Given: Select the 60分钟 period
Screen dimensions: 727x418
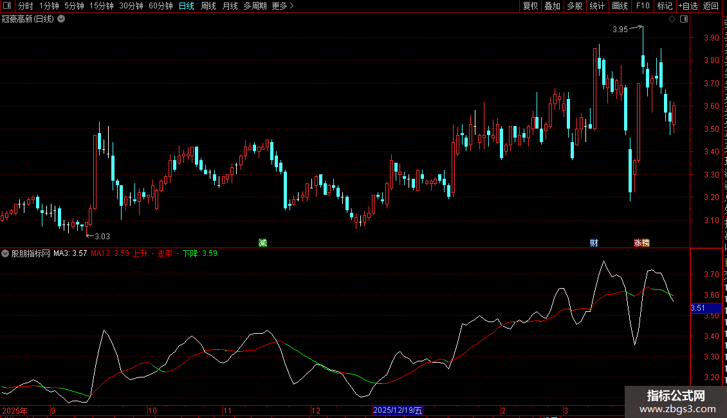Looking at the screenshot, I should click(x=161, y=6).
